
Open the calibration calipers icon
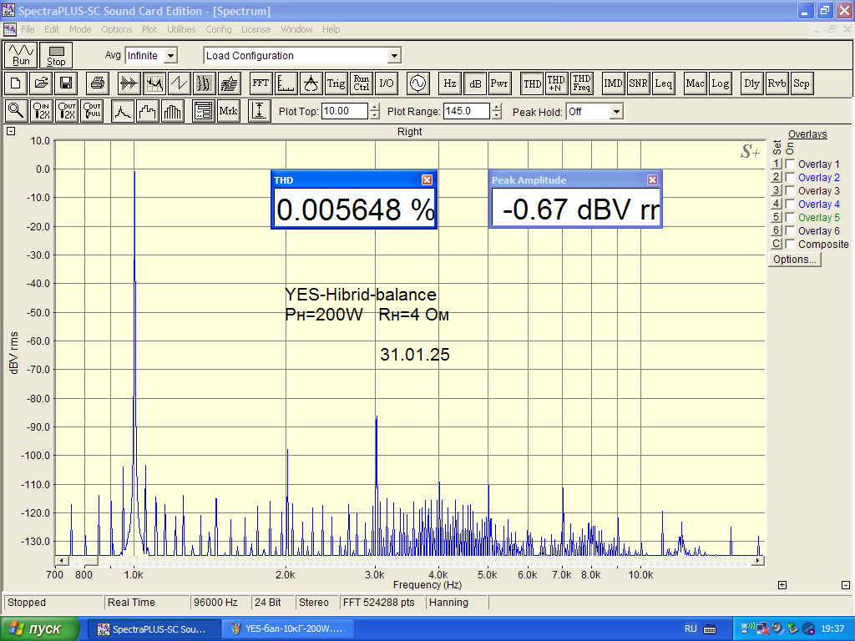pos(311,83)
